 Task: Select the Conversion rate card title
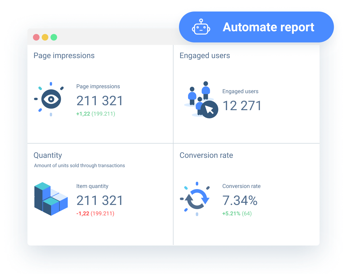[206, 155]
